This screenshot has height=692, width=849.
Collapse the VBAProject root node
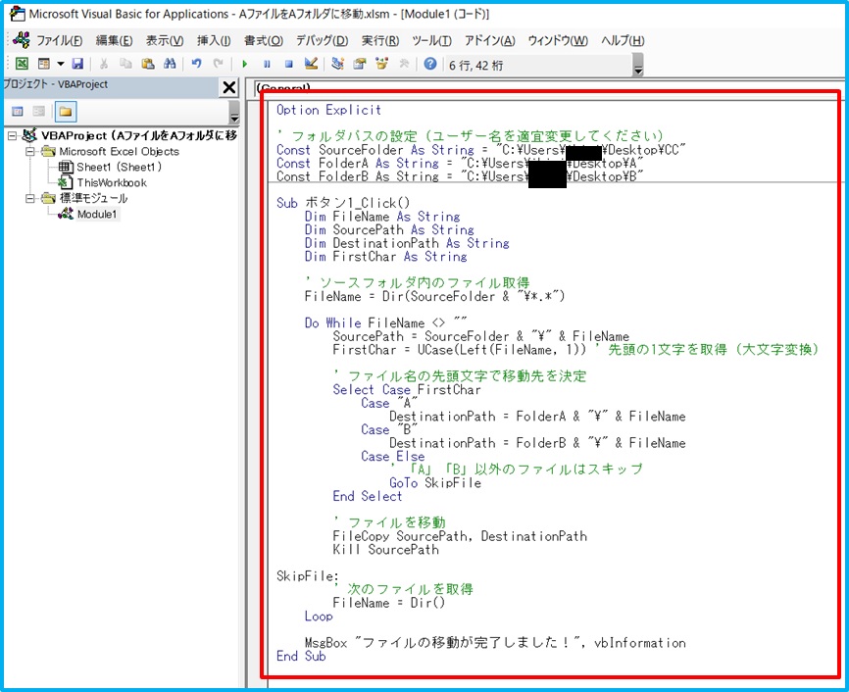[12, 135]
